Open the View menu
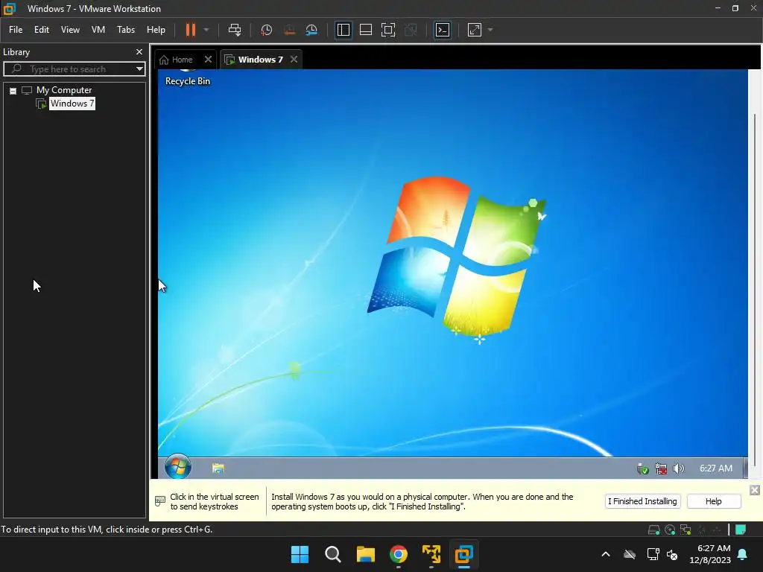This screenshot has width=763, height=572. coord(70,30)
